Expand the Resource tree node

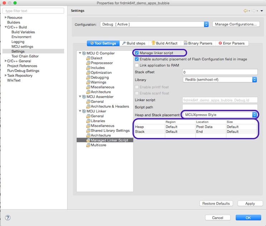[6, 18]
